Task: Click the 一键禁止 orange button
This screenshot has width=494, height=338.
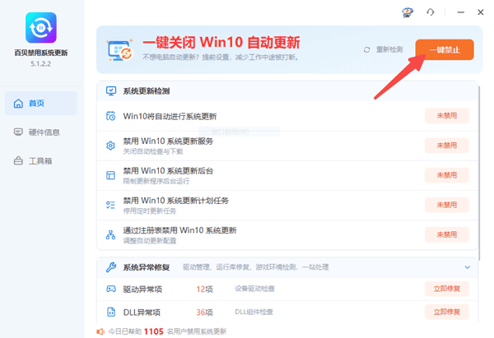Action: pyautogui.click(x=445, y=49)
